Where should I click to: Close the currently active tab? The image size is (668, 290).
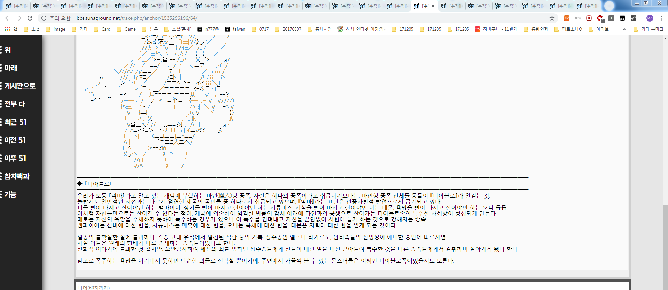[433, 6]
